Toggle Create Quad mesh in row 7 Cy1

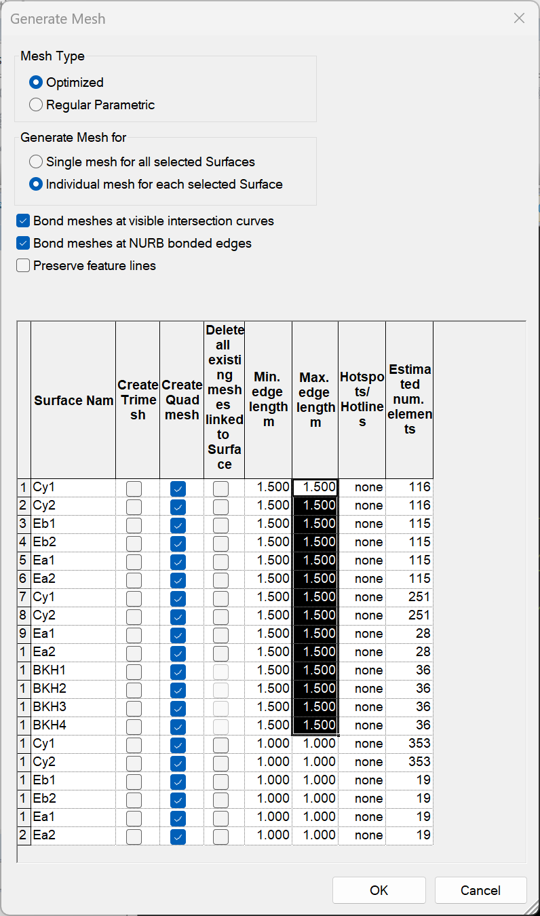coord(178,598)
